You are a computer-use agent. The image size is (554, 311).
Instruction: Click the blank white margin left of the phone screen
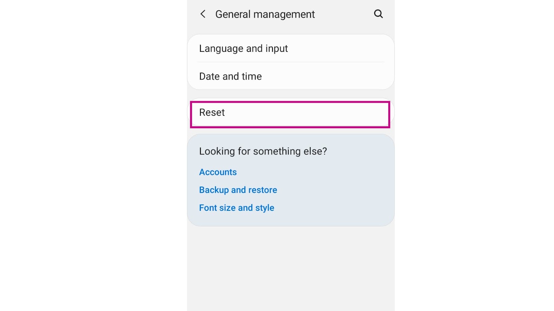[93, 155]
